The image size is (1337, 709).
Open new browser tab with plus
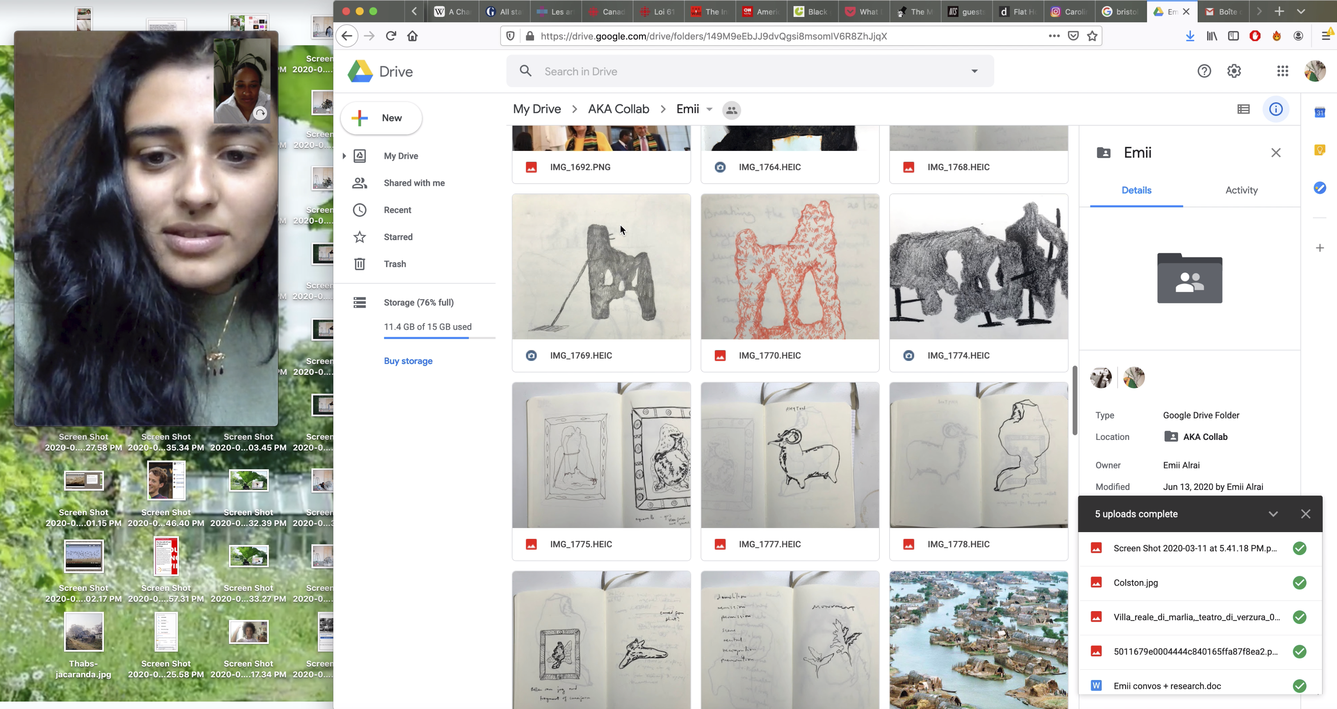click(x=1279, y=11)
